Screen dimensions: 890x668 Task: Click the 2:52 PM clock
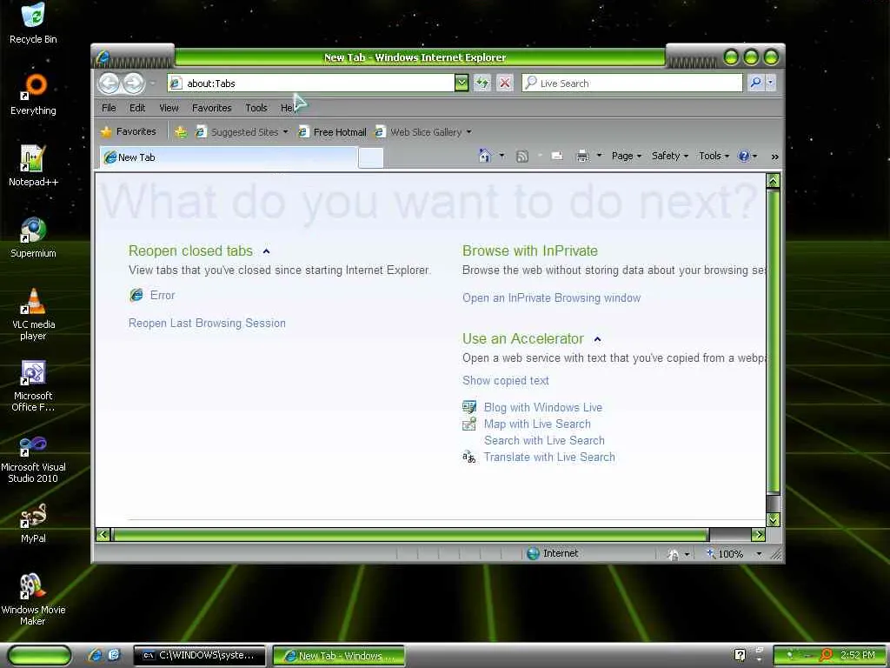pyautogui.click(x=857, y=655)
